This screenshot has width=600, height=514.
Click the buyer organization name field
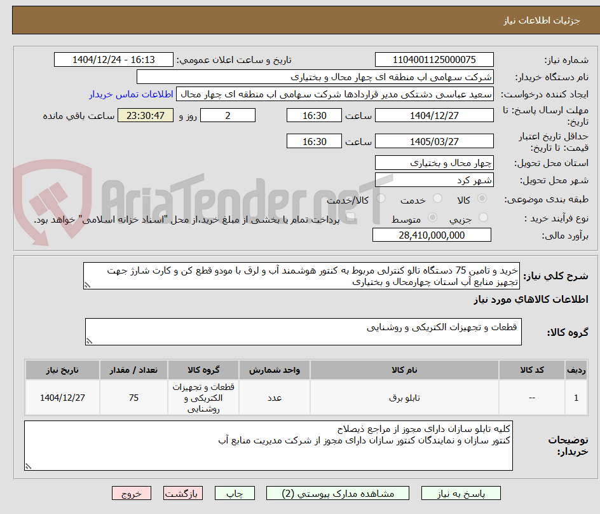tap(315, 77)
